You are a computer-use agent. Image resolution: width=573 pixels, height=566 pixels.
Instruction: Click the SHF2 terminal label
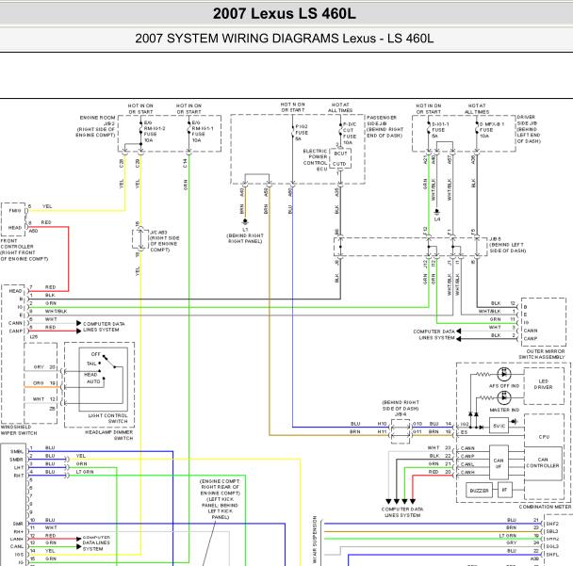pos(552,524)
